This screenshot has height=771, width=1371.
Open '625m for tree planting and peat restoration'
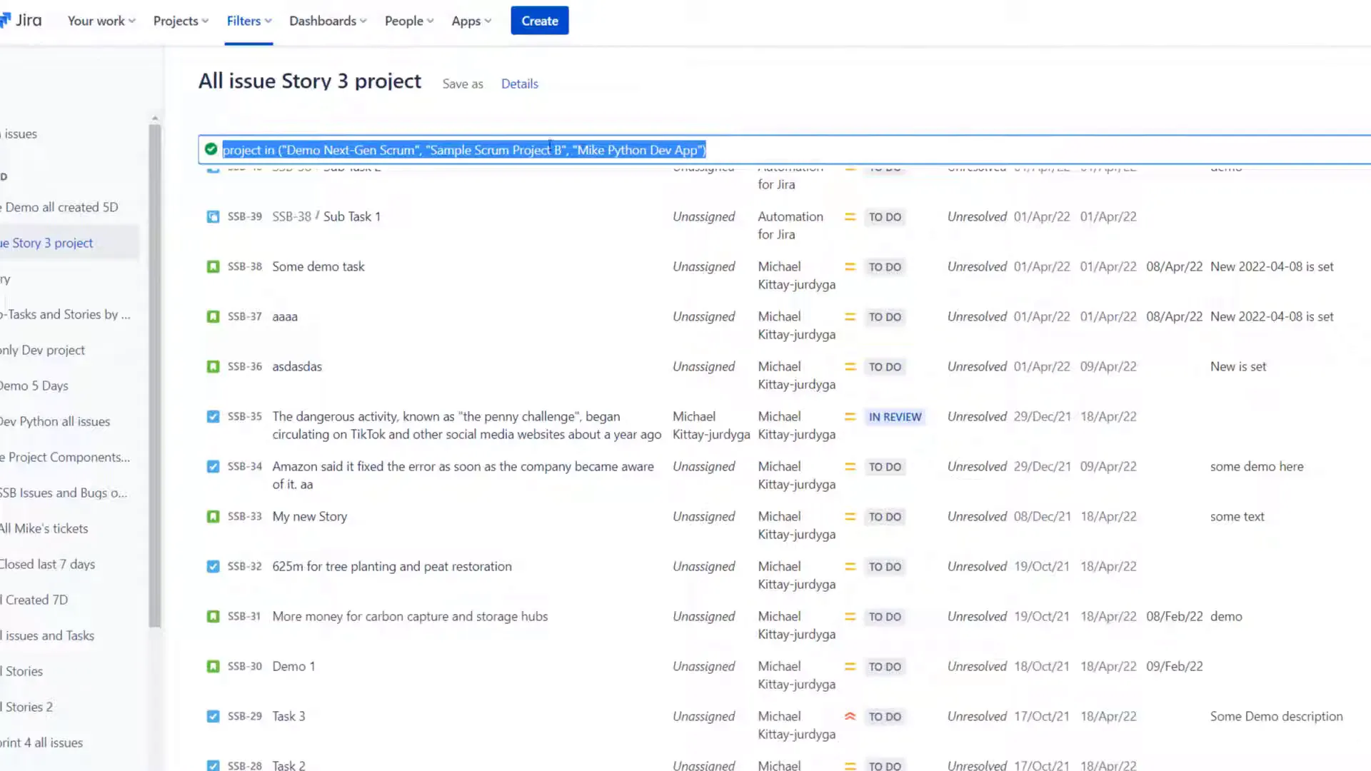(x=392, y=566)
